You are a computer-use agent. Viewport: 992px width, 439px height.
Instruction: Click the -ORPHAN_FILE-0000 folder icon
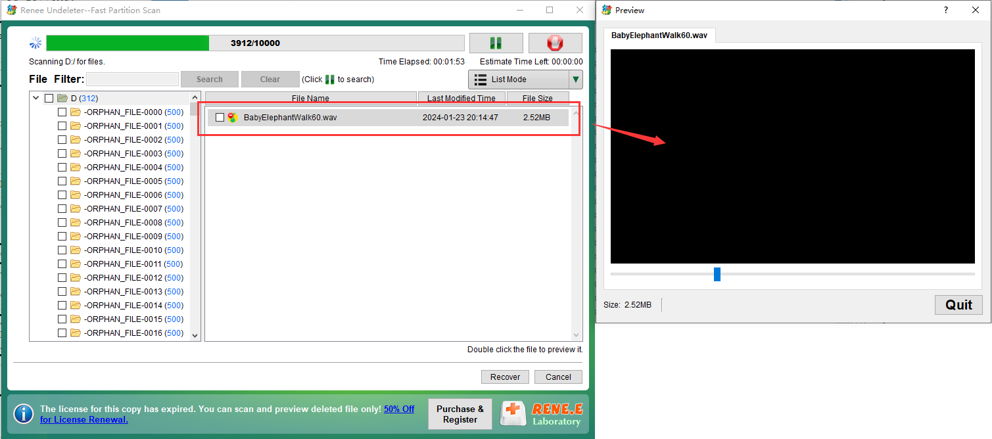coord(76,112)
